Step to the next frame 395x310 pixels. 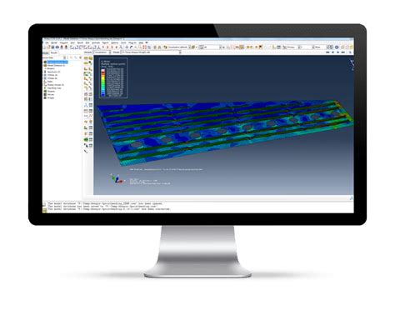point(338,52)
